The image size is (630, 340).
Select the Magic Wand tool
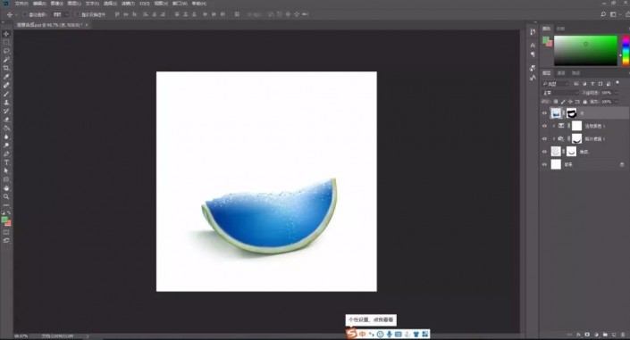6,60
